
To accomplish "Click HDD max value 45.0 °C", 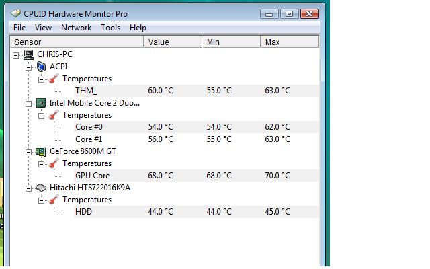I will 277,212.
